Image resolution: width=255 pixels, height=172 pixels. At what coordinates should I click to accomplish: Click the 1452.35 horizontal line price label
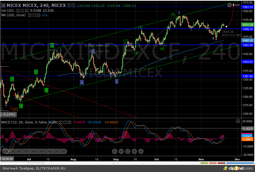247,45
